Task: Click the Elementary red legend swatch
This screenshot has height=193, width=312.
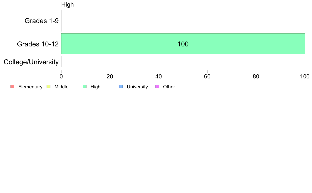Action: pos(12,87)
